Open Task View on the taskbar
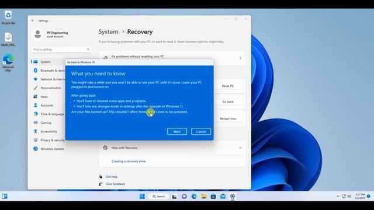374x210 pixels. click(x=174, y=197)
